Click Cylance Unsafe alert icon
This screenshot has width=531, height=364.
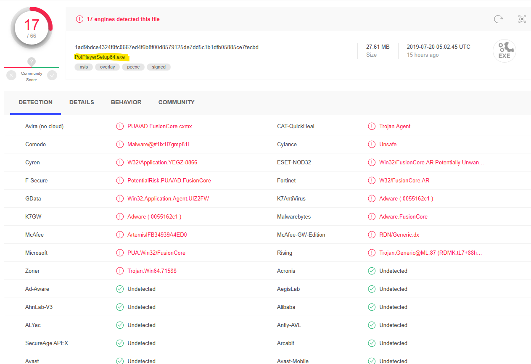coord(372,144)
